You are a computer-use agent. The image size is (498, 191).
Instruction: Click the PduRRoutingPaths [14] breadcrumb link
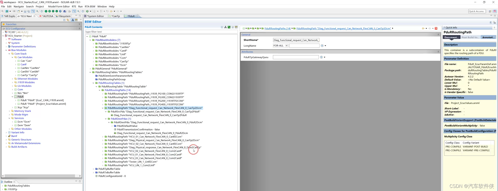tap(278, 28)
